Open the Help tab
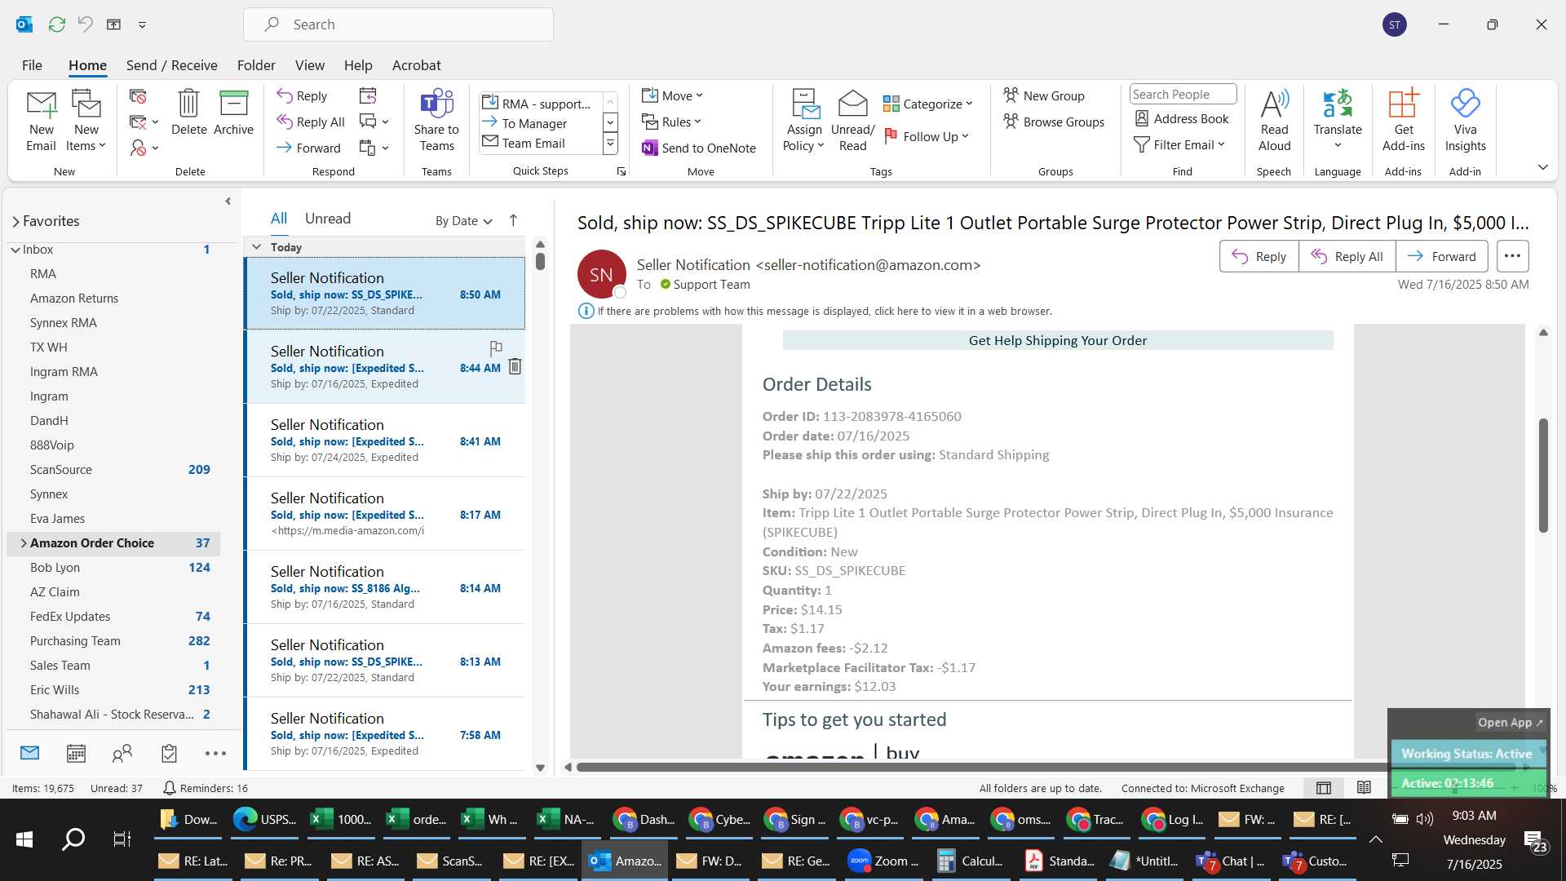This screenshot has width=1566, height=881. point(358,65)
